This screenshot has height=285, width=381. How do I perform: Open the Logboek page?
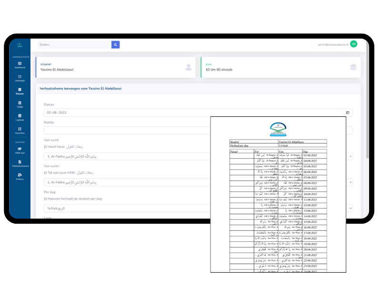[x=20, y=117]
